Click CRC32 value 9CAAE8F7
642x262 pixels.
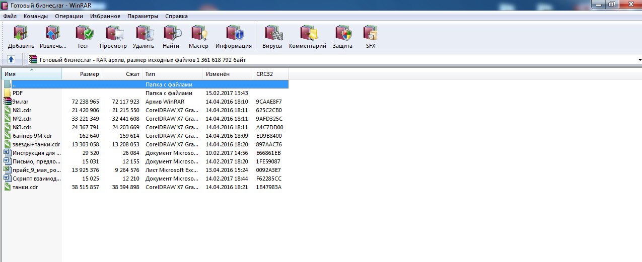pos(269,102)
